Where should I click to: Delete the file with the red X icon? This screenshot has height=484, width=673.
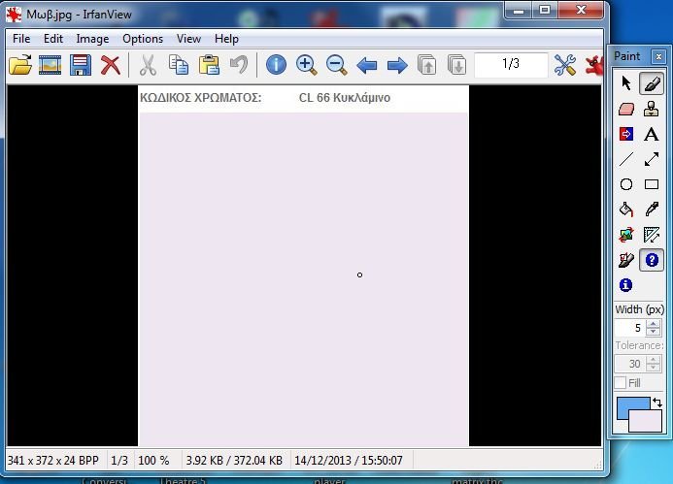111,65
